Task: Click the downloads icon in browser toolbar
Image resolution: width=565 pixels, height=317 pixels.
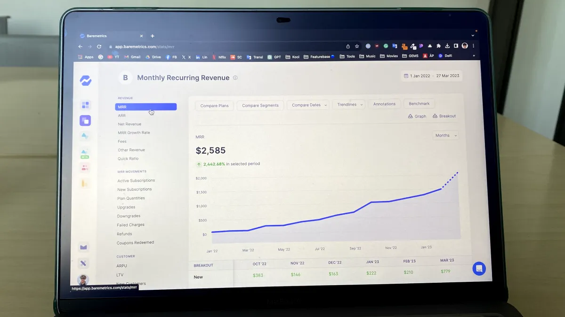Action: [x=447, y=46]
